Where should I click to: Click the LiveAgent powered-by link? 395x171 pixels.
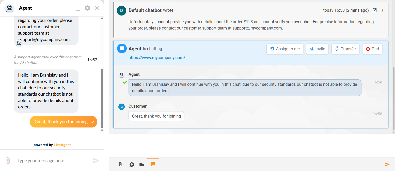click(x=62, y=145)
